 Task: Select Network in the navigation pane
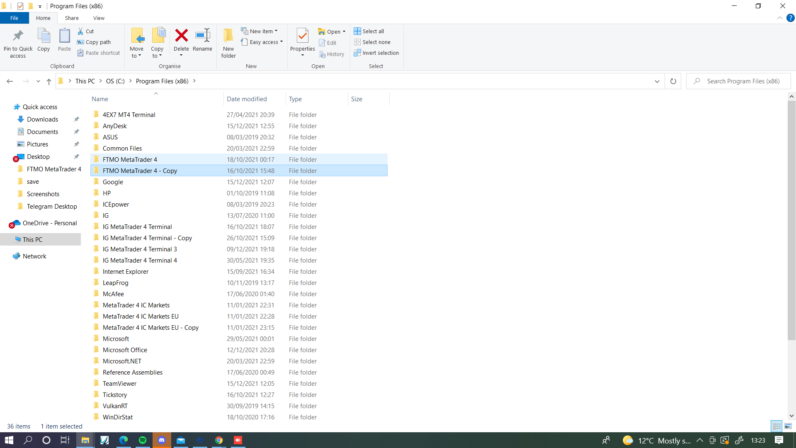[34, 256]
